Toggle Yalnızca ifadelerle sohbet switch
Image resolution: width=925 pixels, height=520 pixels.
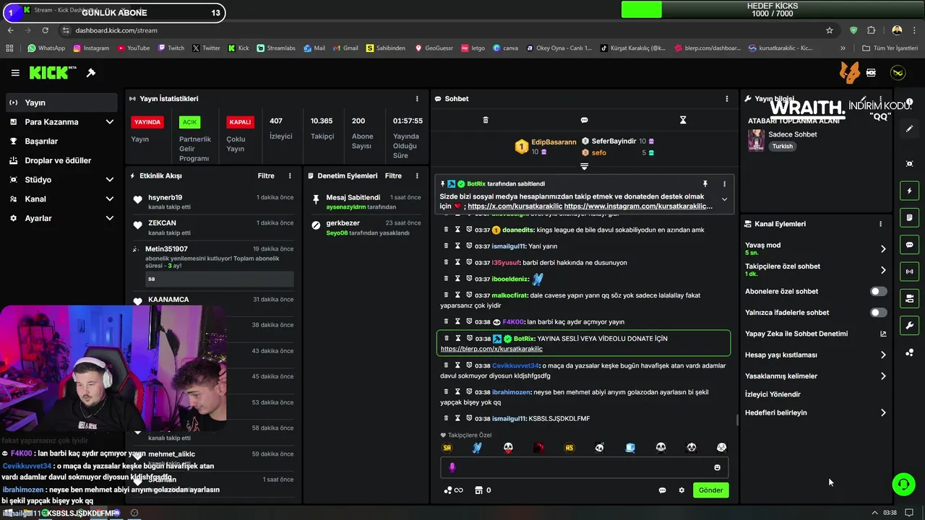click(878, 313)
